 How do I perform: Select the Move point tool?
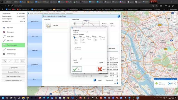pos(13,36)
